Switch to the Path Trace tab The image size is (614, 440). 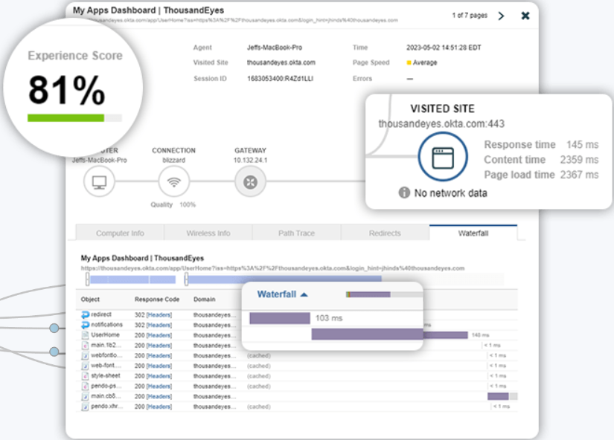coord(296,233)
